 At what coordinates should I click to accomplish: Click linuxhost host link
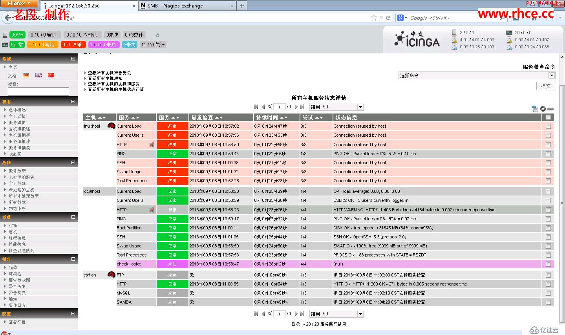[x=92, y=126]
